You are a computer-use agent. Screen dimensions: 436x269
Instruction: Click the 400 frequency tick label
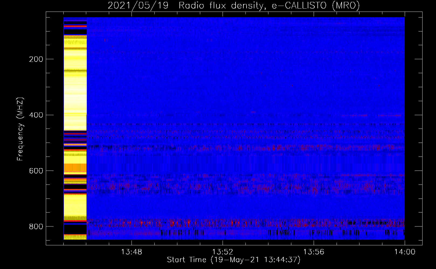click(36, 115)
